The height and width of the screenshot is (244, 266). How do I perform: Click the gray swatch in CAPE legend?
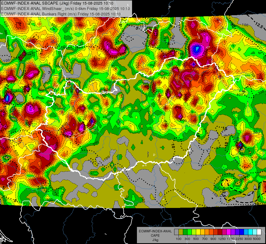[176, 232]
